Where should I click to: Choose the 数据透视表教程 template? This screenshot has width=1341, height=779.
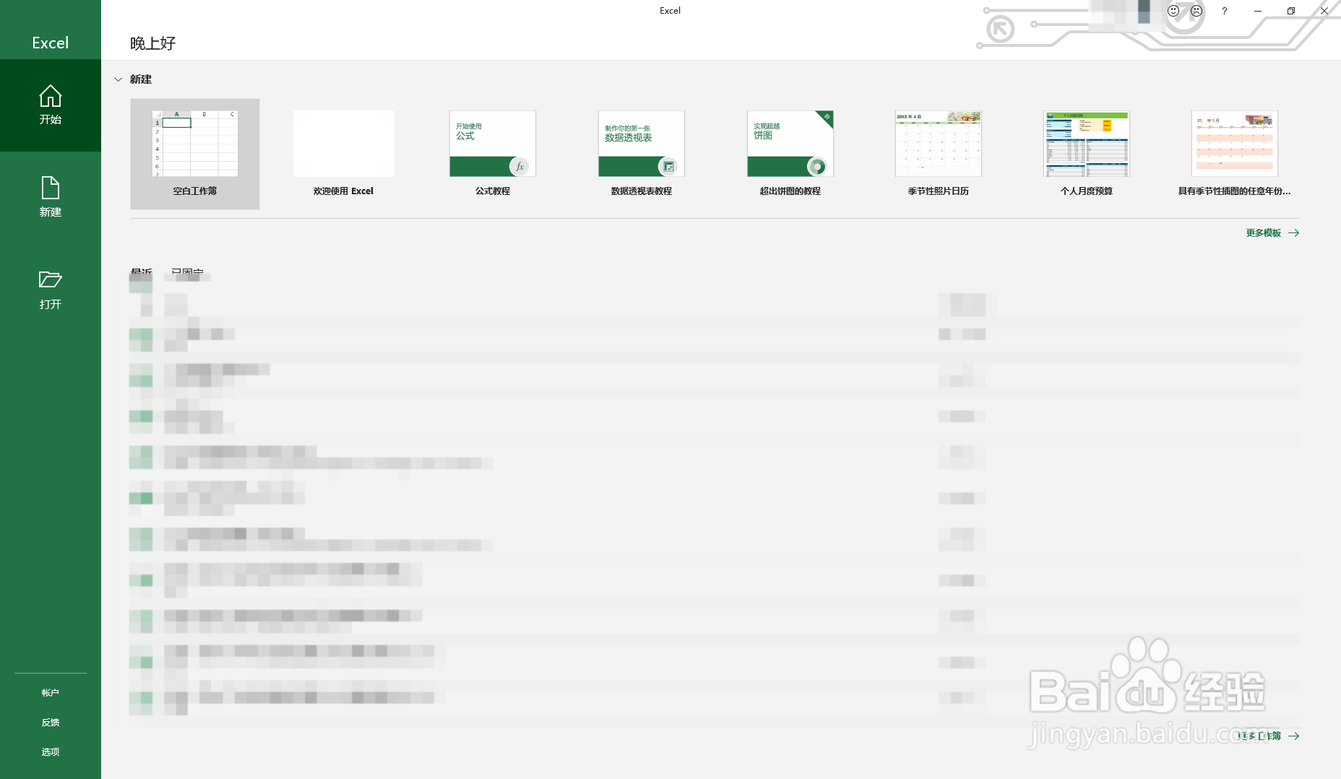pos(642,154)
